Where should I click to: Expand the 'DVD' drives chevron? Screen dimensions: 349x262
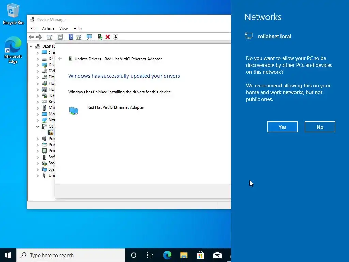point(37,71)
